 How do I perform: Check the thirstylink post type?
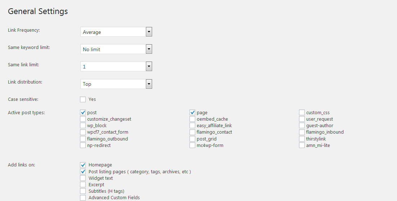[x=302, y=139]
